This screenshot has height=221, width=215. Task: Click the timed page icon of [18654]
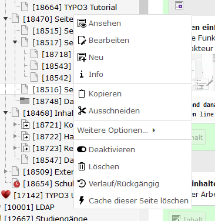[16, 183]
